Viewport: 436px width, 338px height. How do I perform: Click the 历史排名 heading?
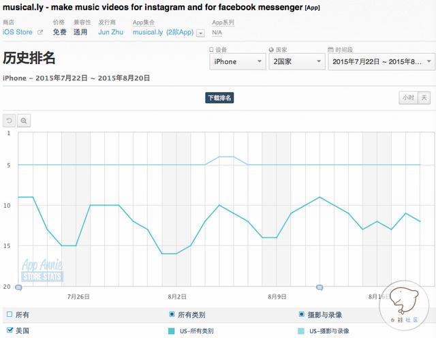29,58
